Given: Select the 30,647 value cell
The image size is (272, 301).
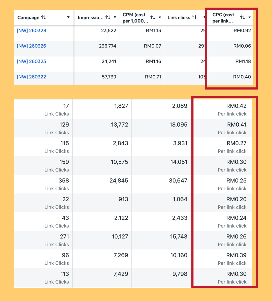Looking at the screenshot, I should (x=178, y=181).
